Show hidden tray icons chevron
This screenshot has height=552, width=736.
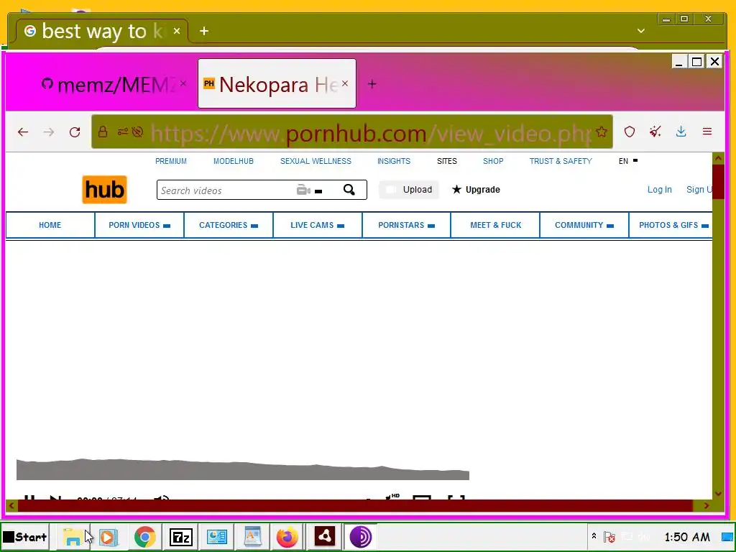pos(594,536)
